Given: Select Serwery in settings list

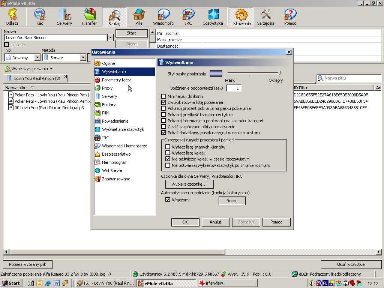Looking at the screenshot, I should 124,96.
